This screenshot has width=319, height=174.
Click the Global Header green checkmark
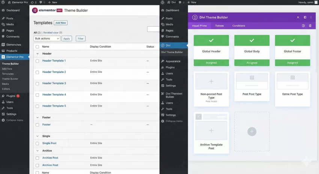[211, 40]
